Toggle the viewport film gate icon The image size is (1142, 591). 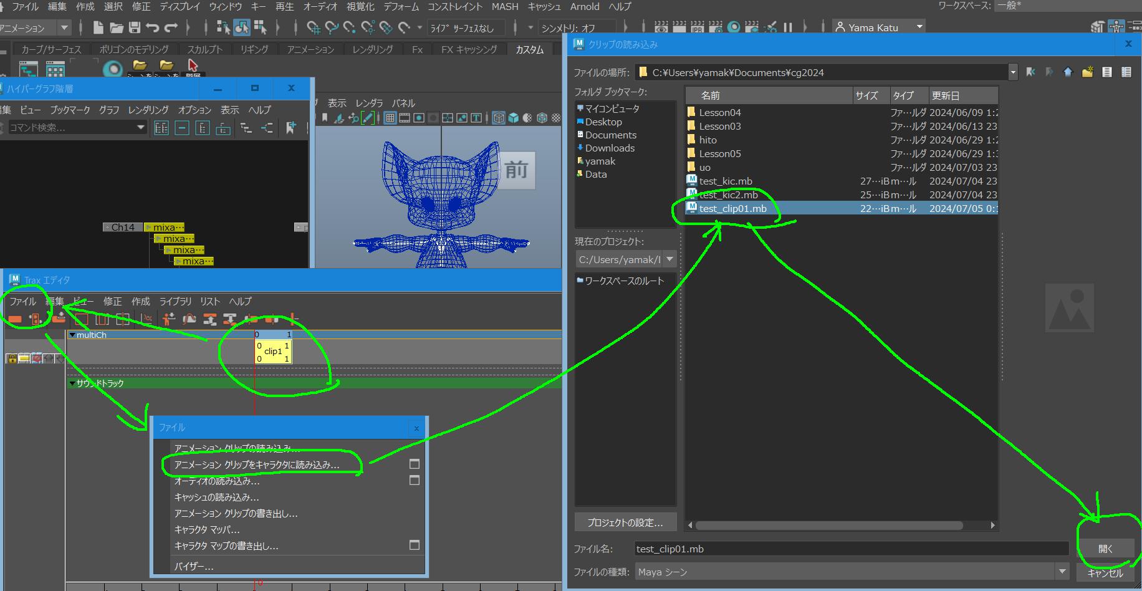tap(405, 118)
